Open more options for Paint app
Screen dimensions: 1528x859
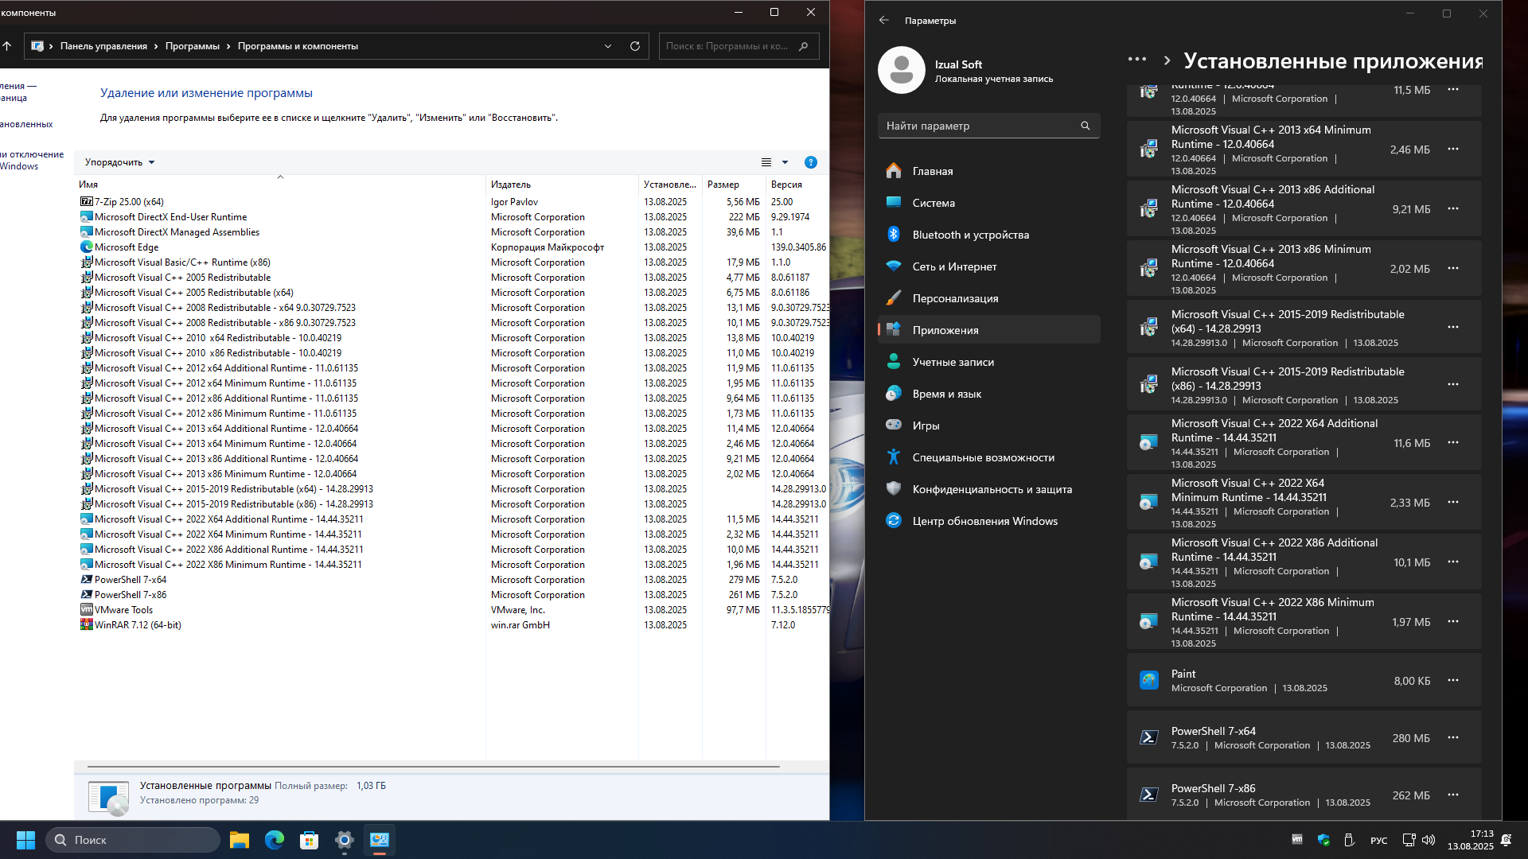coord(1453,680)
